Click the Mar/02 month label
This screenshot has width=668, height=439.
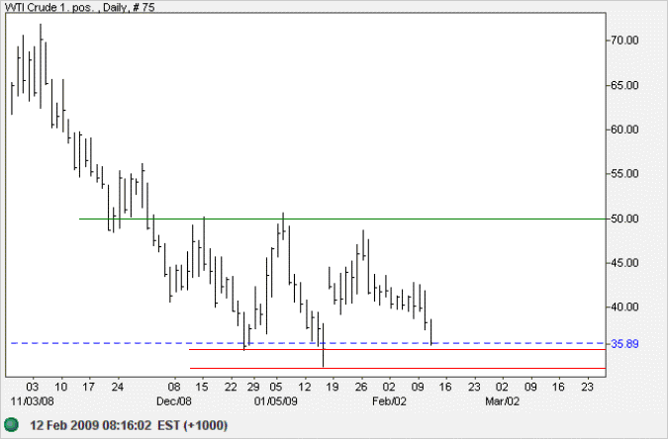click(503, 401)
